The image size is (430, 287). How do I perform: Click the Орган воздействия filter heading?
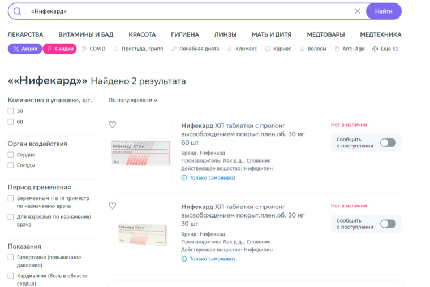pyautogui.click(x=37, y=143)
